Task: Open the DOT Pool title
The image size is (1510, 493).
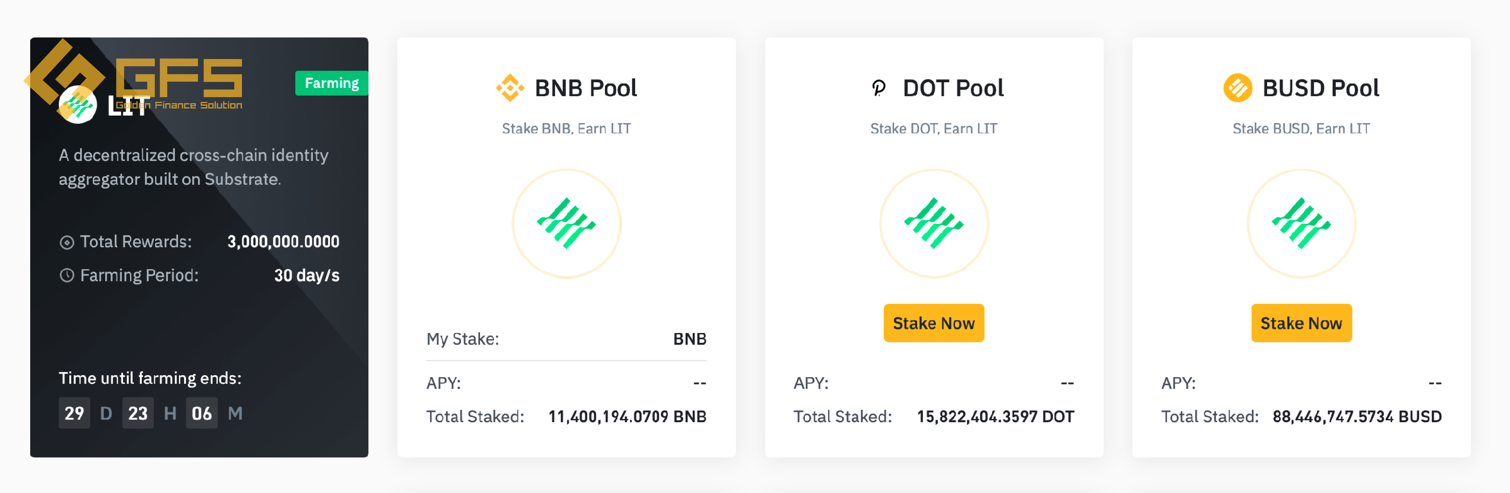Action: pos(953,89)
